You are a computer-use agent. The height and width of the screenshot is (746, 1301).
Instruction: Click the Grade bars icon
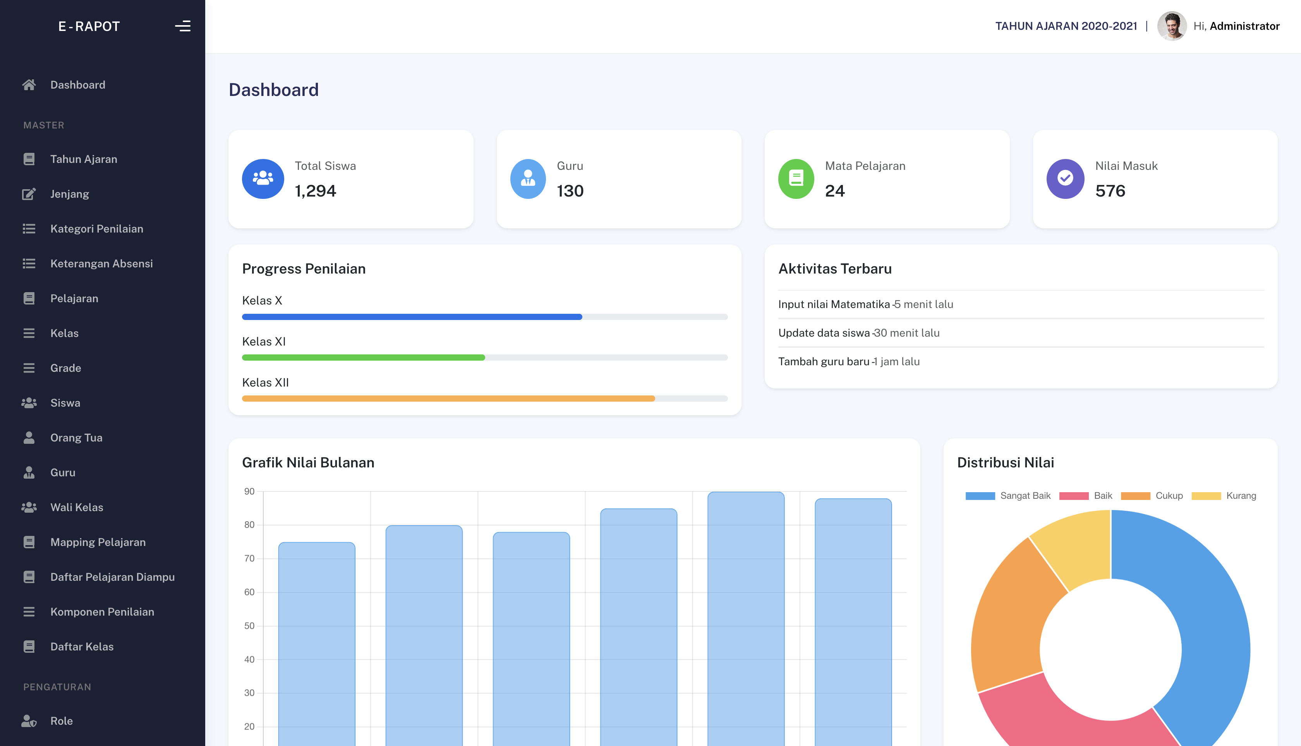point(29,368)
